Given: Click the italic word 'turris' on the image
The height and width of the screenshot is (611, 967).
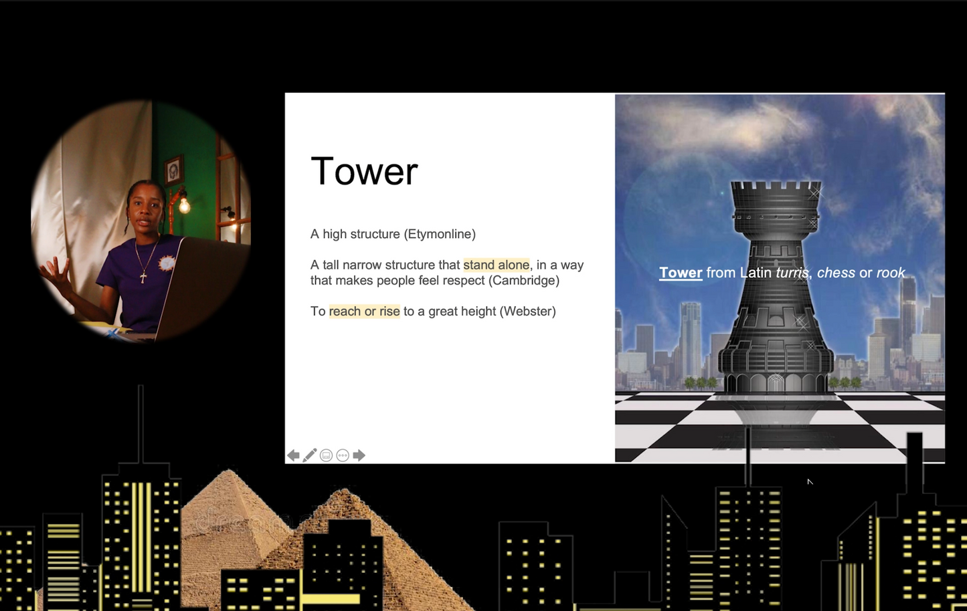Looking at the screenshot, I should (793, 273).
